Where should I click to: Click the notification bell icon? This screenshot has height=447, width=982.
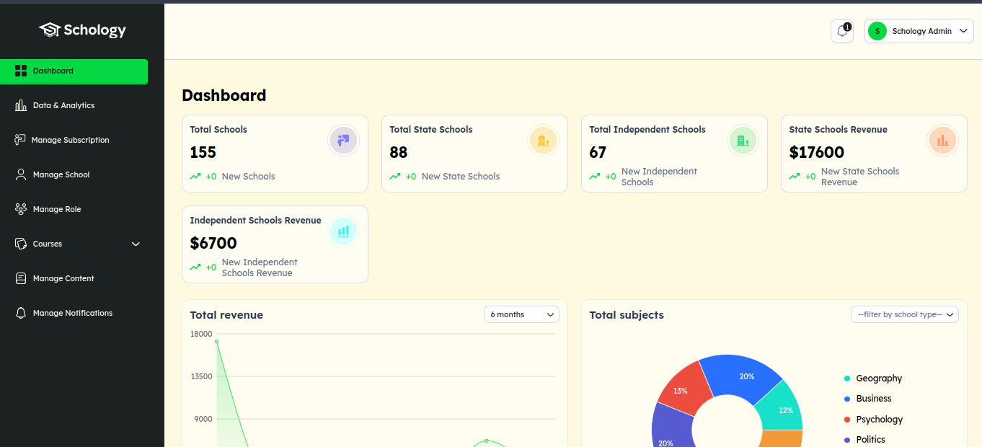pyautogui.click(x=841, y=31)
